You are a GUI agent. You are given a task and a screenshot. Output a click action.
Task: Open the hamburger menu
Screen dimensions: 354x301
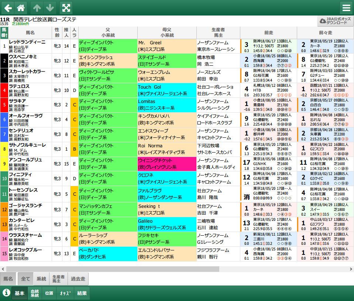tap(346, 8)
